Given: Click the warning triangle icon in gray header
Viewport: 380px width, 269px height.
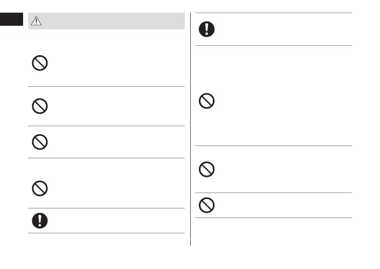Looking at the screenshot, I should click(x=35, y=21).
